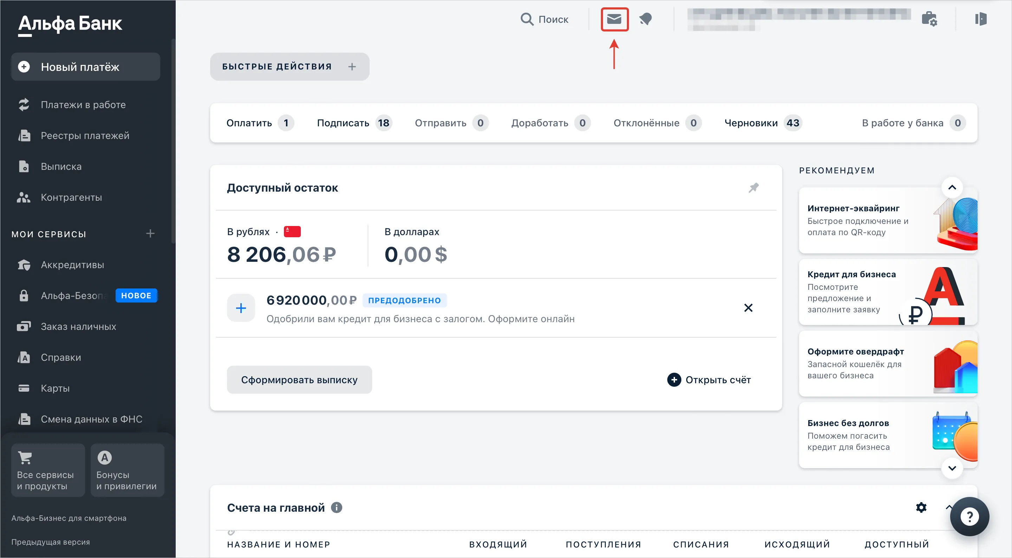Switch to Предыдущая версия
This screenshot has height=558, width=1012.
[51, 542]
